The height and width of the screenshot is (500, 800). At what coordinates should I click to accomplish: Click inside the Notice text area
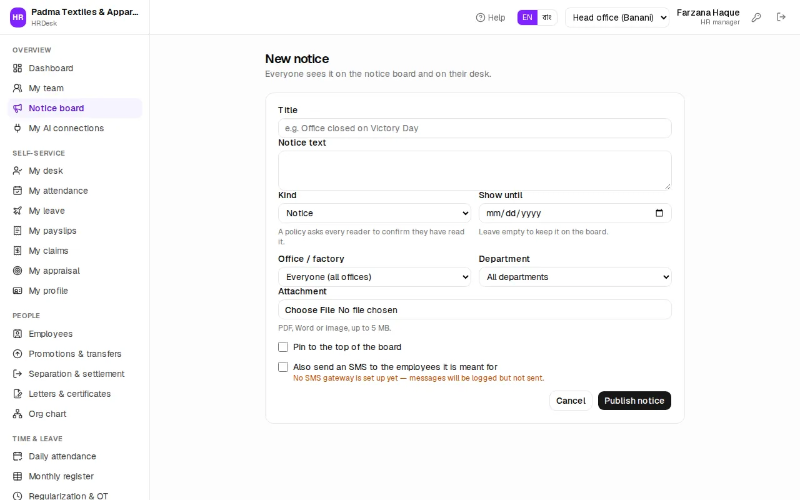(475, 171)
